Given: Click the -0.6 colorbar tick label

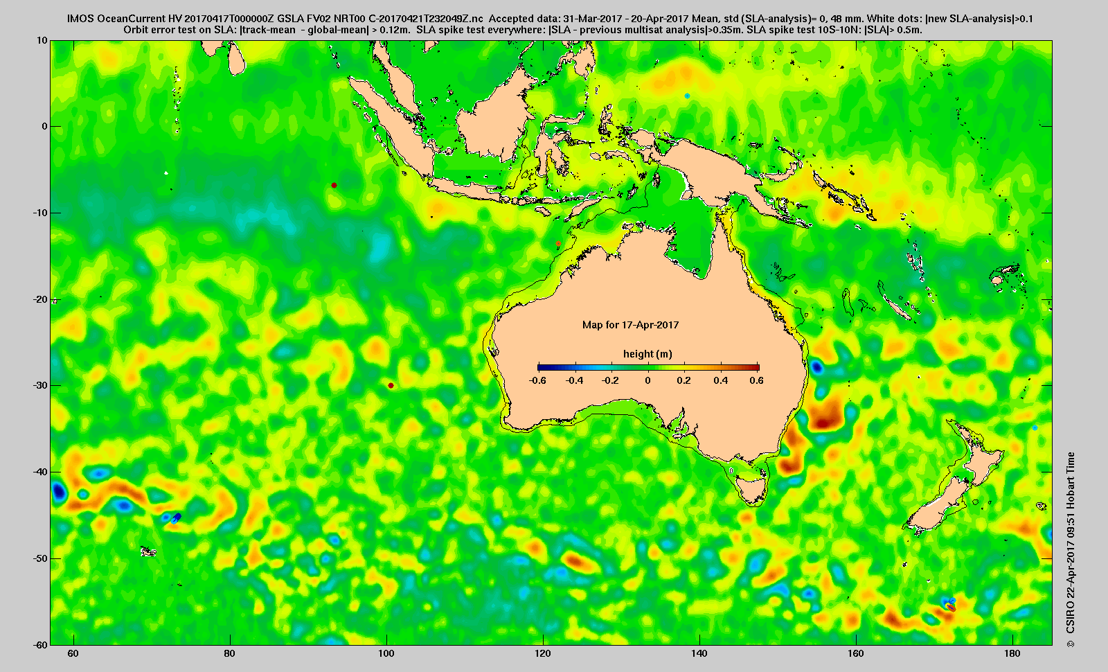Looking at the screenshot, I should [537, 380].
